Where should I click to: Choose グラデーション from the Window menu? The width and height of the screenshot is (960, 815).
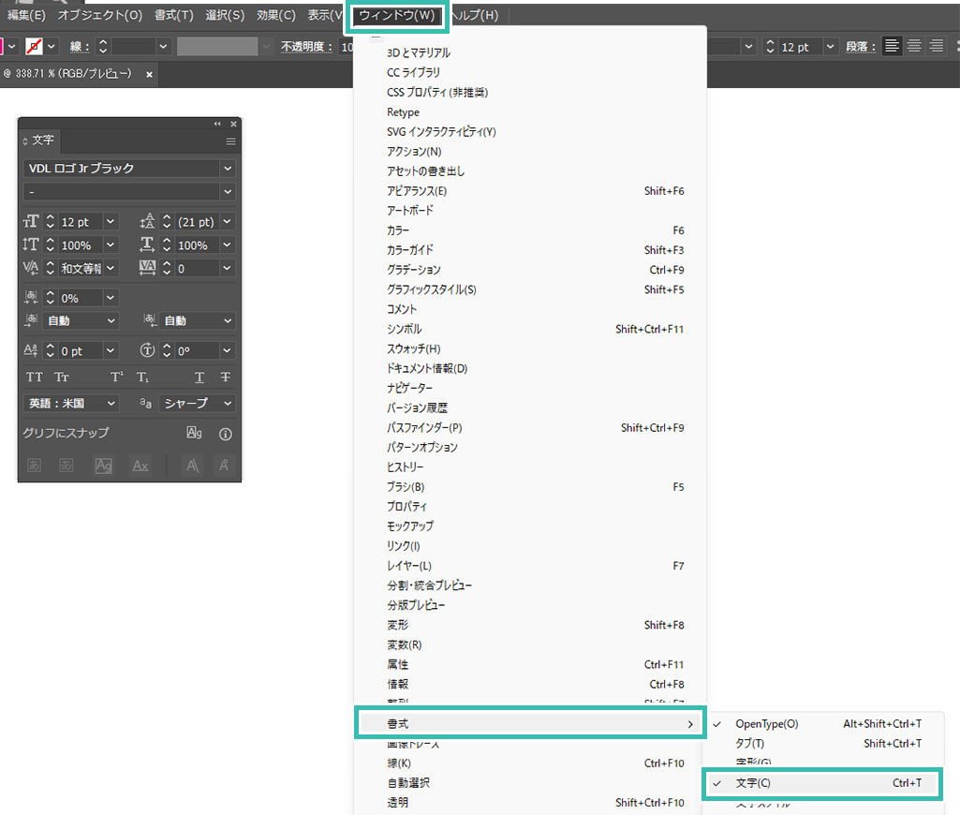pos(530,270)
